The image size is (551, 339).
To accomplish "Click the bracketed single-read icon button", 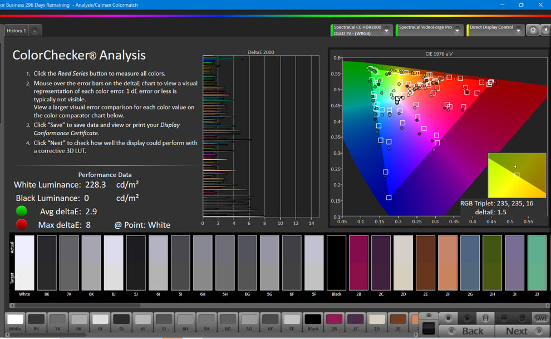I will coord(485,318).
